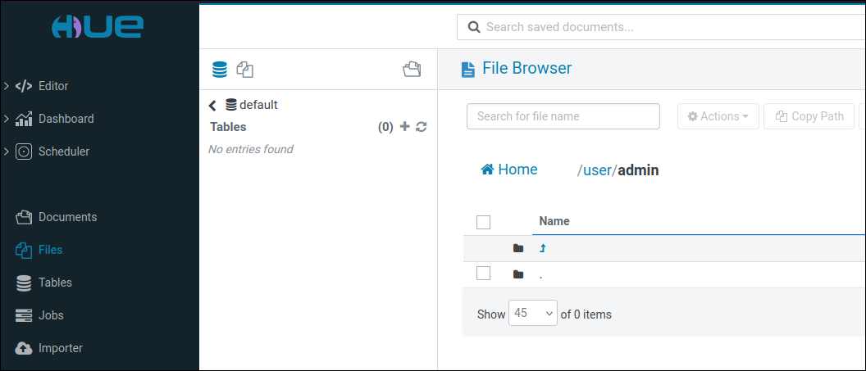The height and width of the screenshot is (371, 866).
Task: Click the Copy Path button
Action: 809,116
